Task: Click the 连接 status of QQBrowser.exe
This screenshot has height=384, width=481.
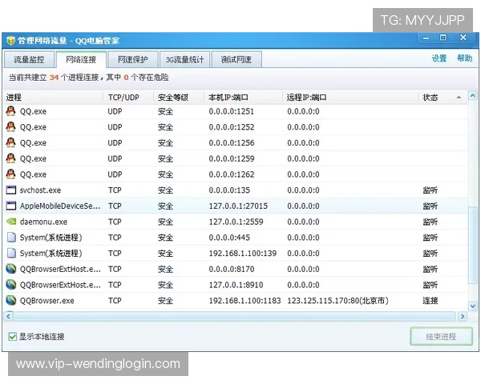Action: (x=430, y=301)
